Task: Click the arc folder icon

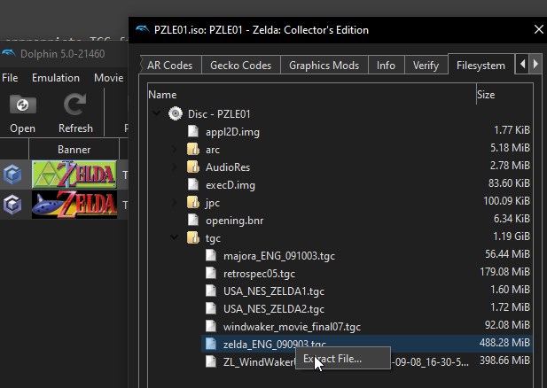Action: [193, 149]
